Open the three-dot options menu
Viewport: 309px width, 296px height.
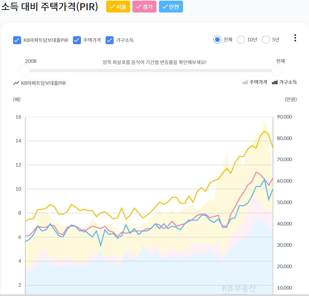(x=294, y=38)
